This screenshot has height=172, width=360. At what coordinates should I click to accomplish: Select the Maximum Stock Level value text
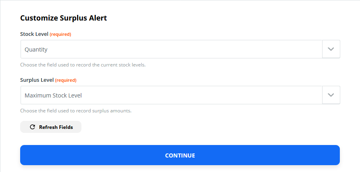point(53,95)
